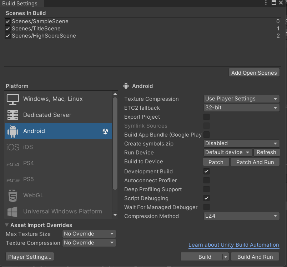Click the platform list scrollbar thumb
Image resolution: width=287 pixels, height=267 pixels.
[115, 143]
